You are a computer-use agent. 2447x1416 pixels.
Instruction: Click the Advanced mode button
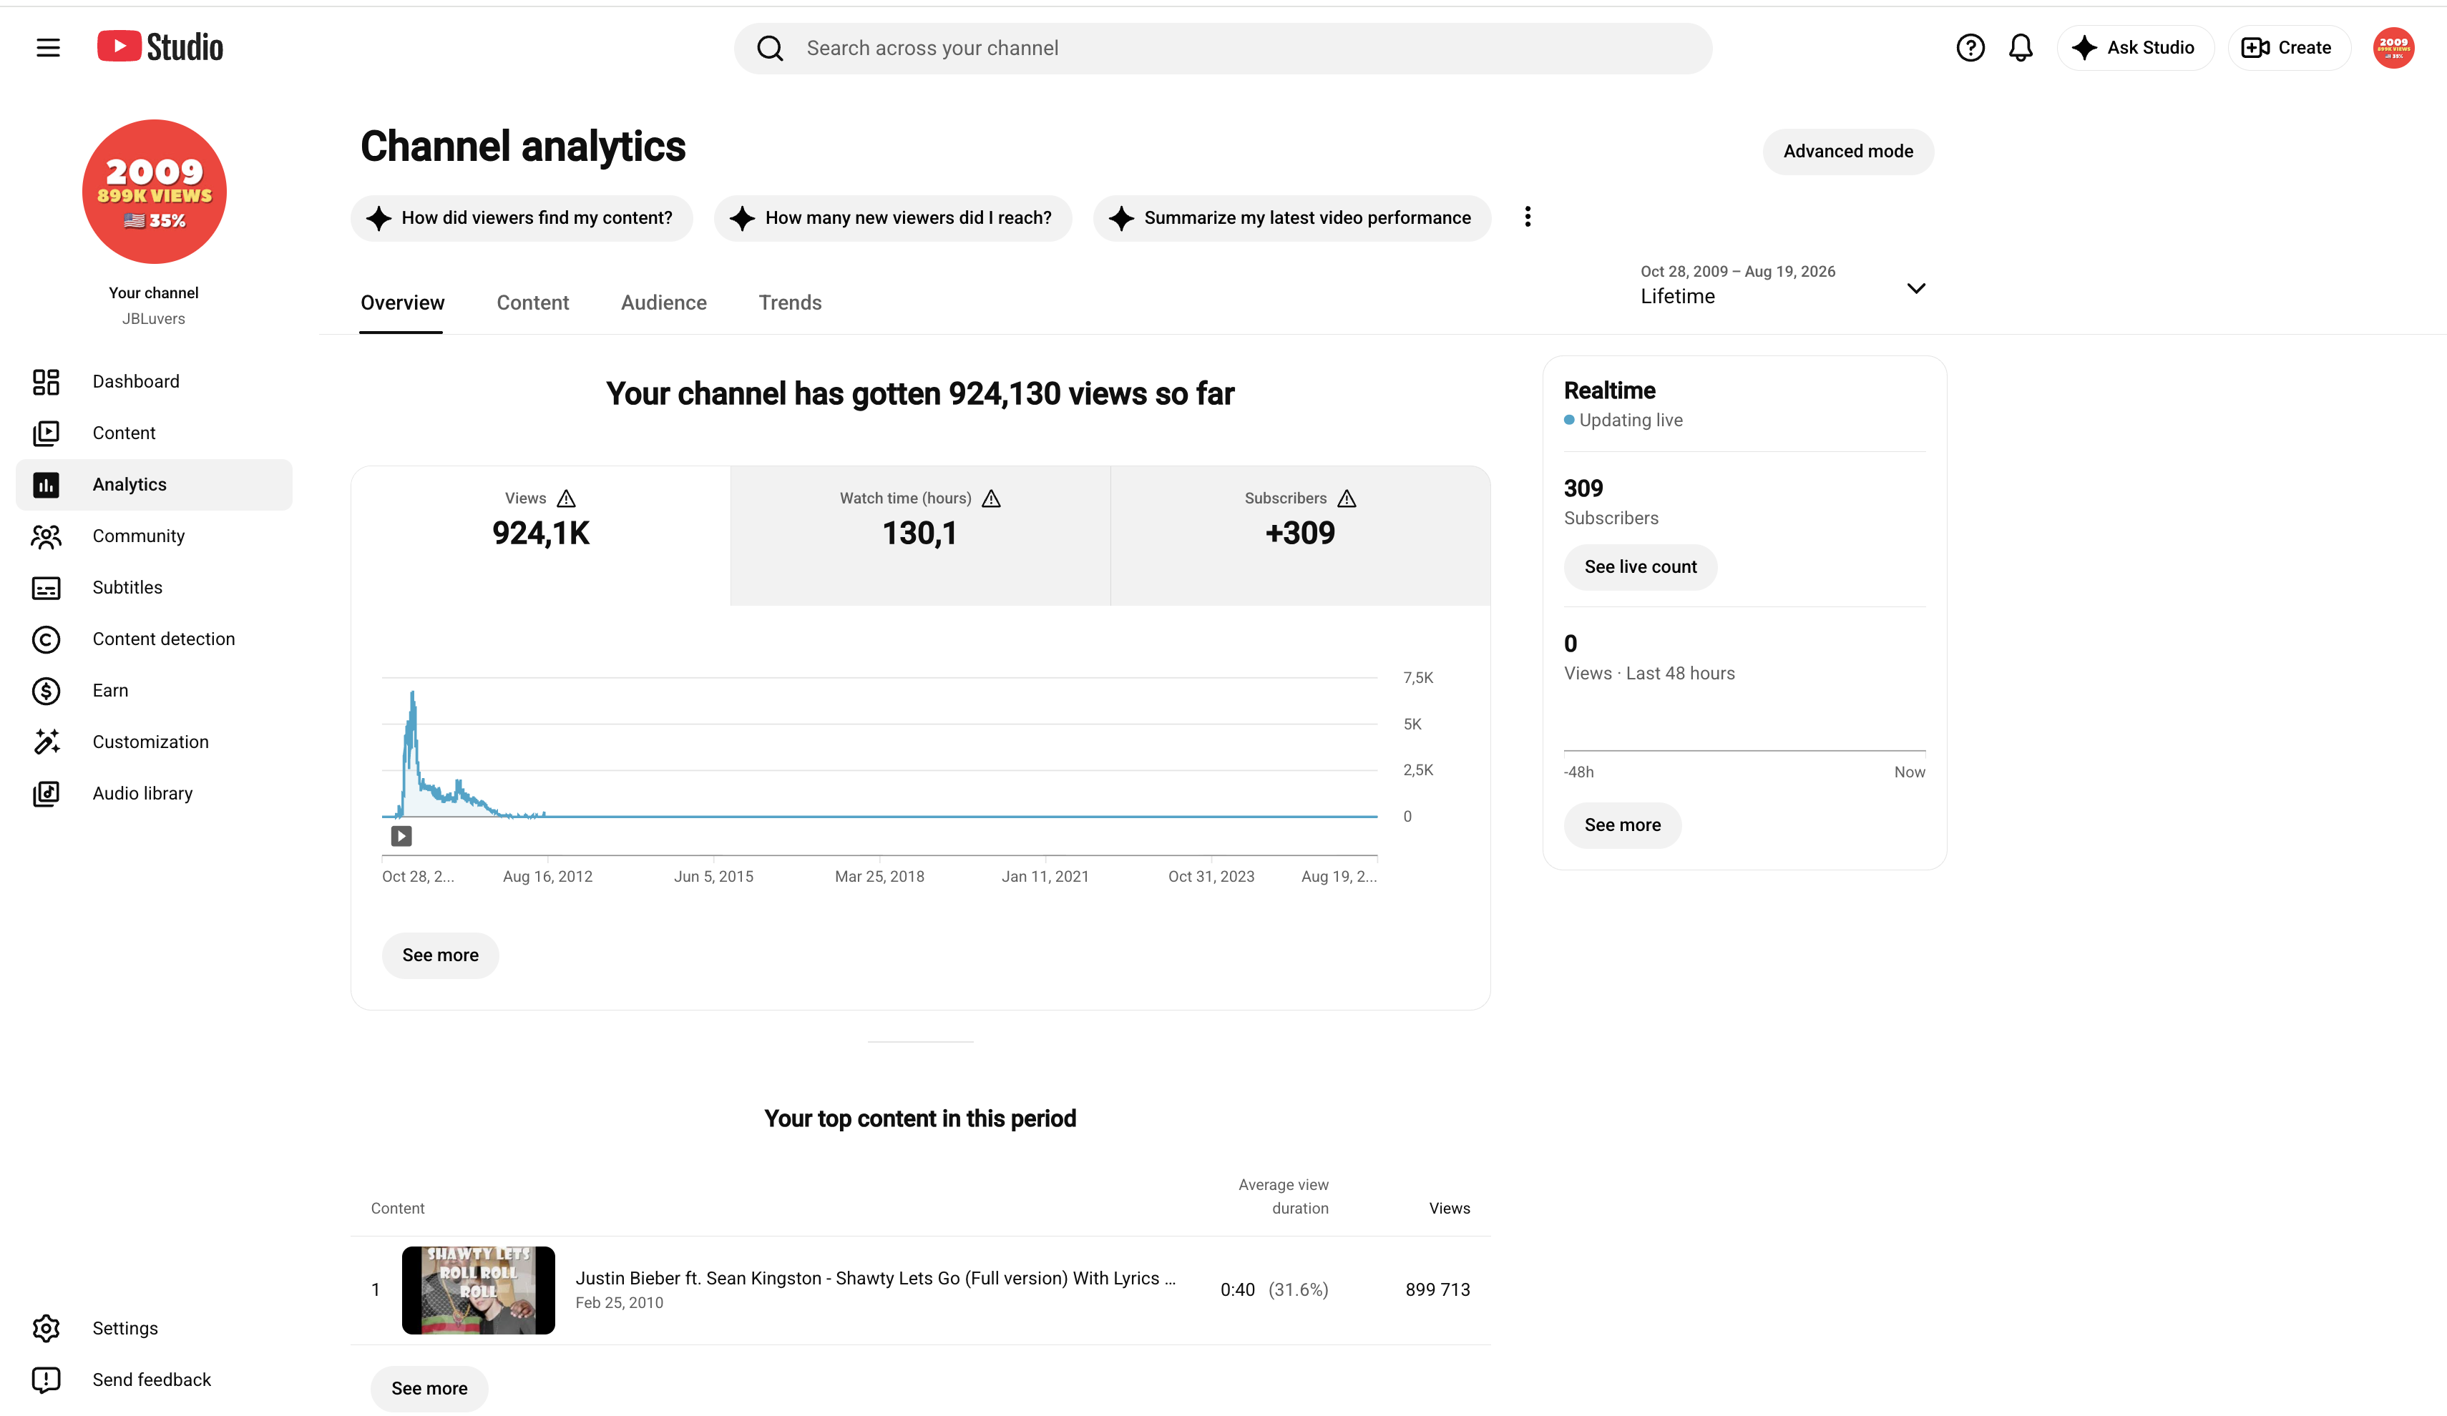(x=1848, y=152)
